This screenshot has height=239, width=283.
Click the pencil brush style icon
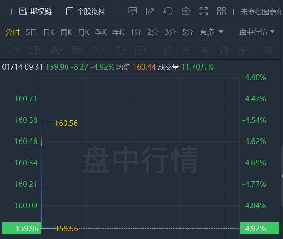tap(167, 50)
